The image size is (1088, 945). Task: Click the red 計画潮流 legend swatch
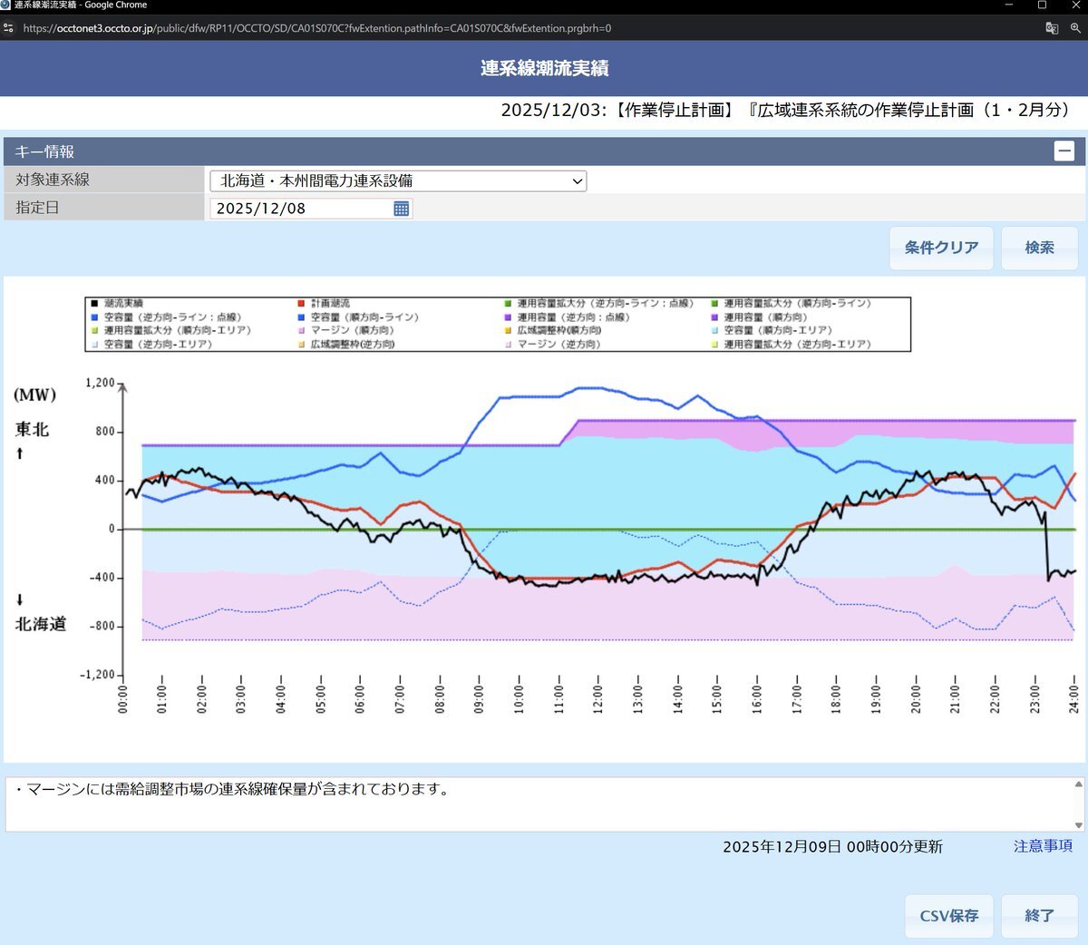(301, 304)
